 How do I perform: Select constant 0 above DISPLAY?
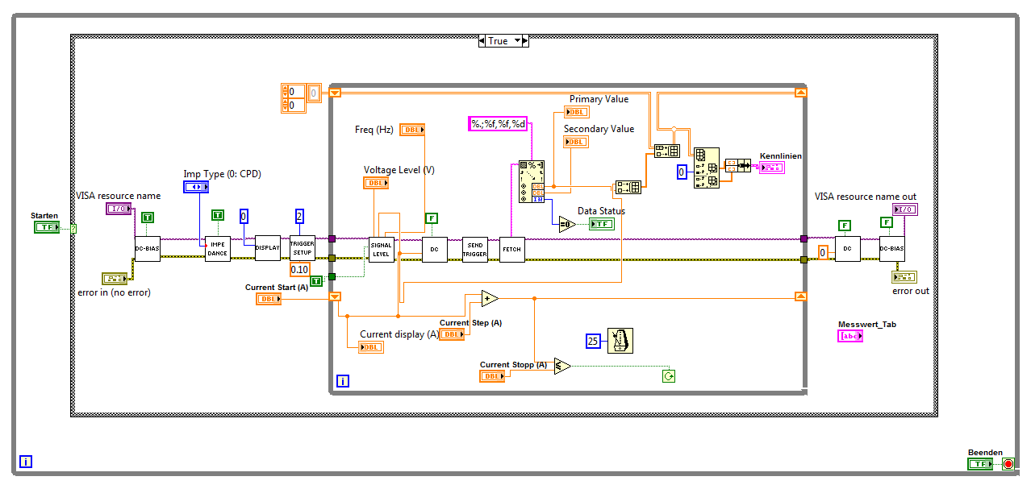[244, 216]
